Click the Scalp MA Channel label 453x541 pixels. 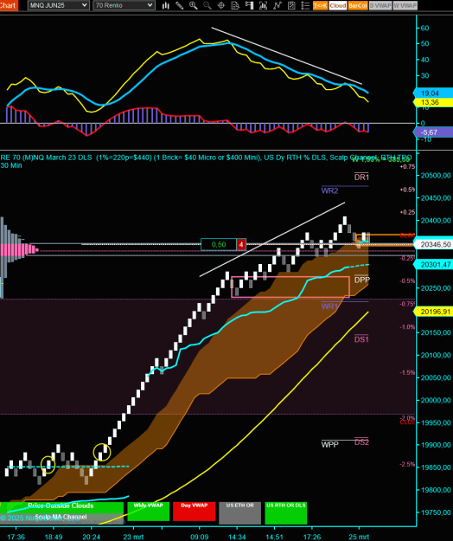(x=61, y=517)
